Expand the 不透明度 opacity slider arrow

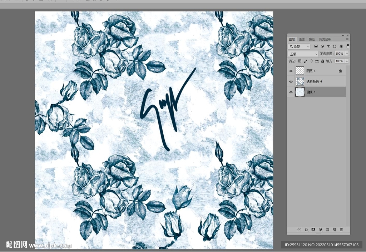(347, 54)
